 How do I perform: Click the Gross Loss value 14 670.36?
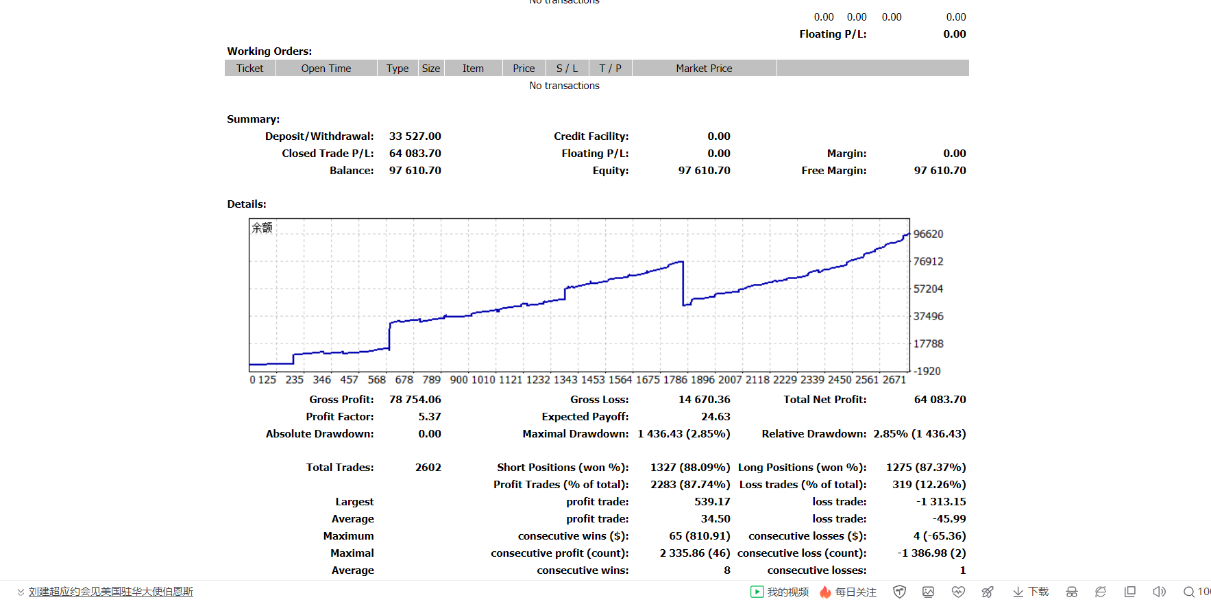click(x=705, y=400)
